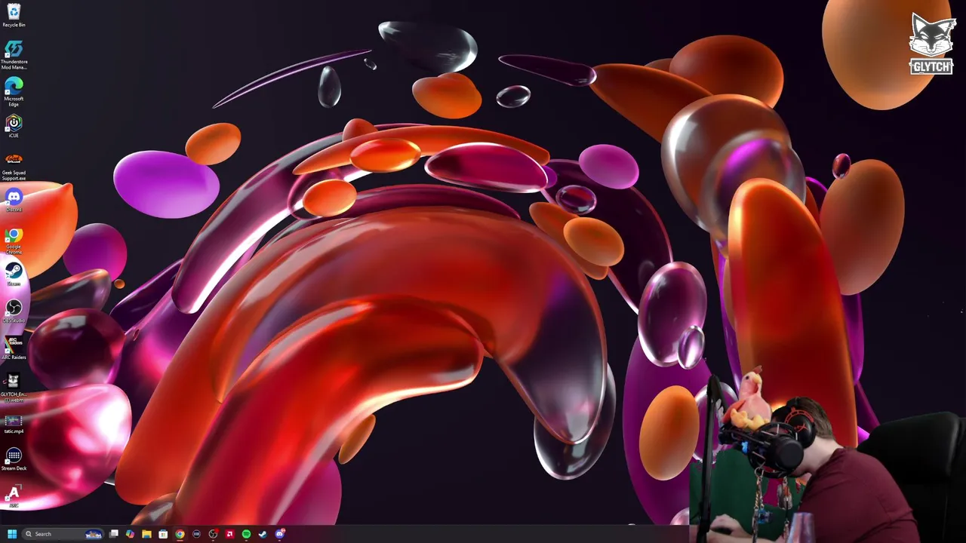Select the Discord desktop shortcut

(x=14, y=200)
